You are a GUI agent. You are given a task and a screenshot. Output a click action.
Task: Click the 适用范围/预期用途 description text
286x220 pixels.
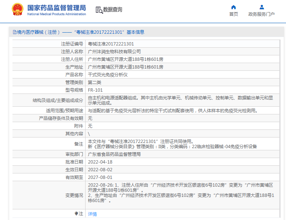pyautogui.click(x=173, y=110)
